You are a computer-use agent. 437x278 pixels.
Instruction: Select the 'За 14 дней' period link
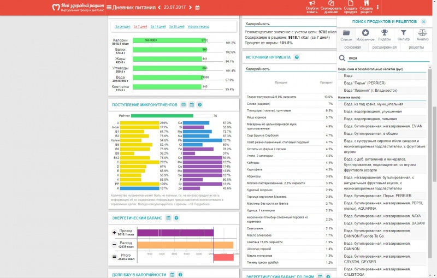click(x=157, y=26)
